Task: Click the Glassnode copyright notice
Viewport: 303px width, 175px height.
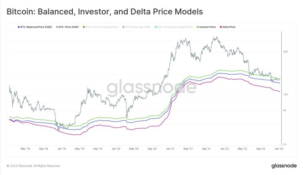Action: click(34, 166)
